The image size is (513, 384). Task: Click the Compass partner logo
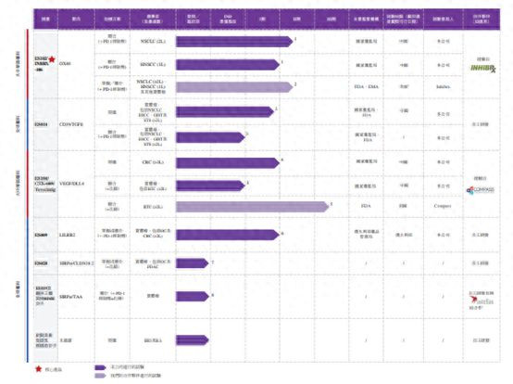tap(481, 190)
